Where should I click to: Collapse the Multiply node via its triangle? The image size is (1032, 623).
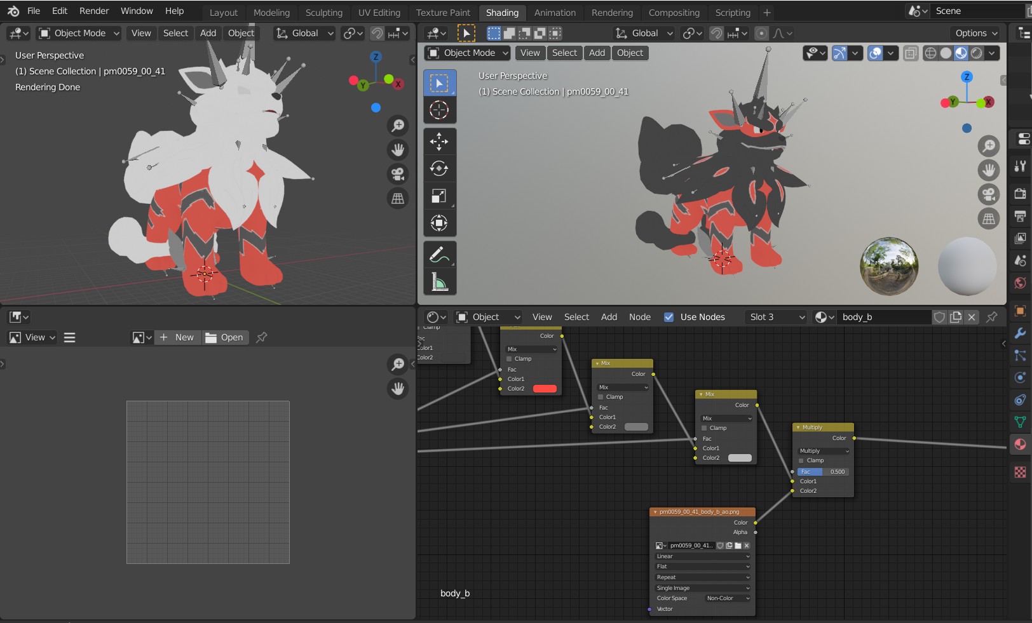798,427
